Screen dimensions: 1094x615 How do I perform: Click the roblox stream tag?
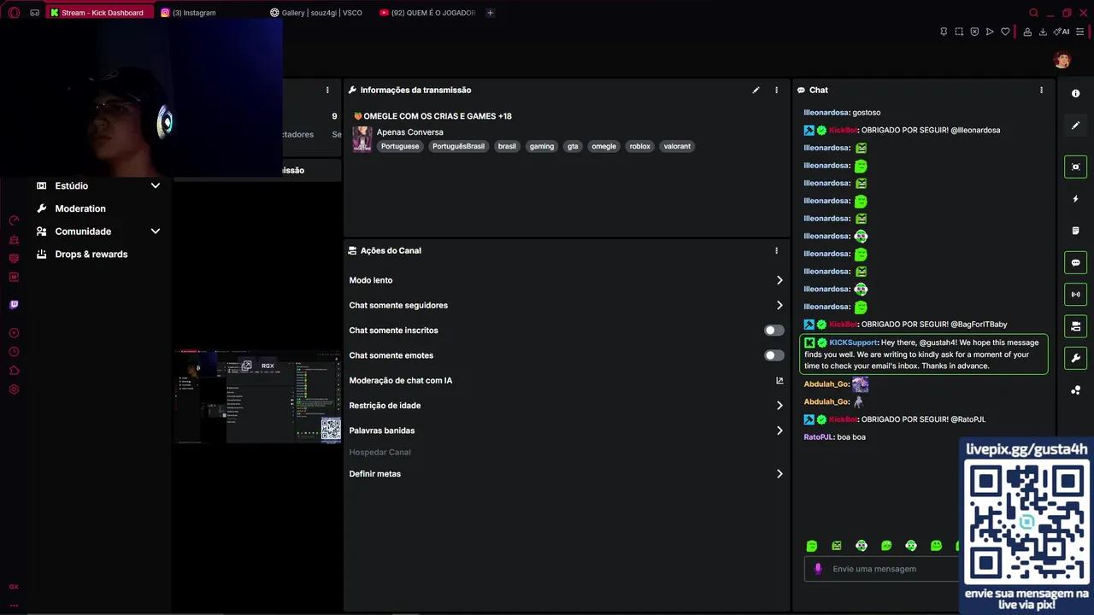(640, 146)
